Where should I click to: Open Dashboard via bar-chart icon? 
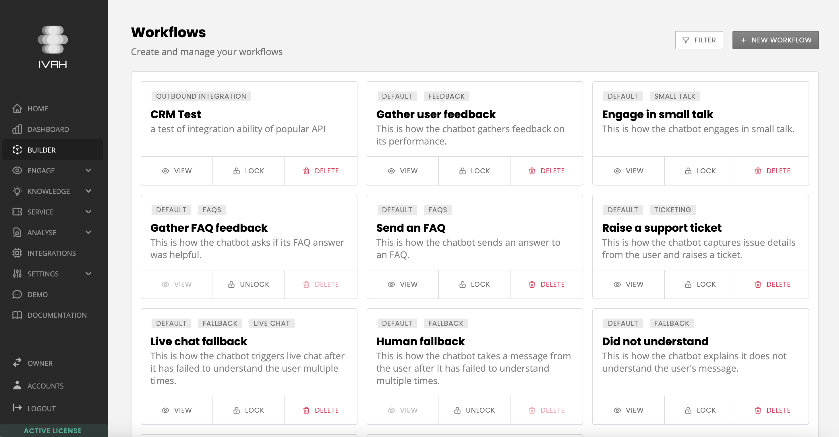tap(17, 129)
